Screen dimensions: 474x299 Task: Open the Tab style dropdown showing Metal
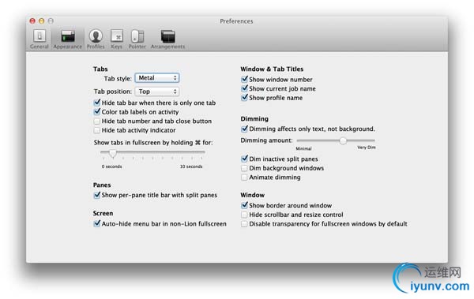point(157,78)
